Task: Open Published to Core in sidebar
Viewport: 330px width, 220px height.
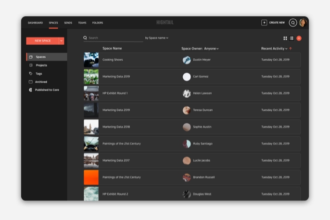Action: pos(47,90)
